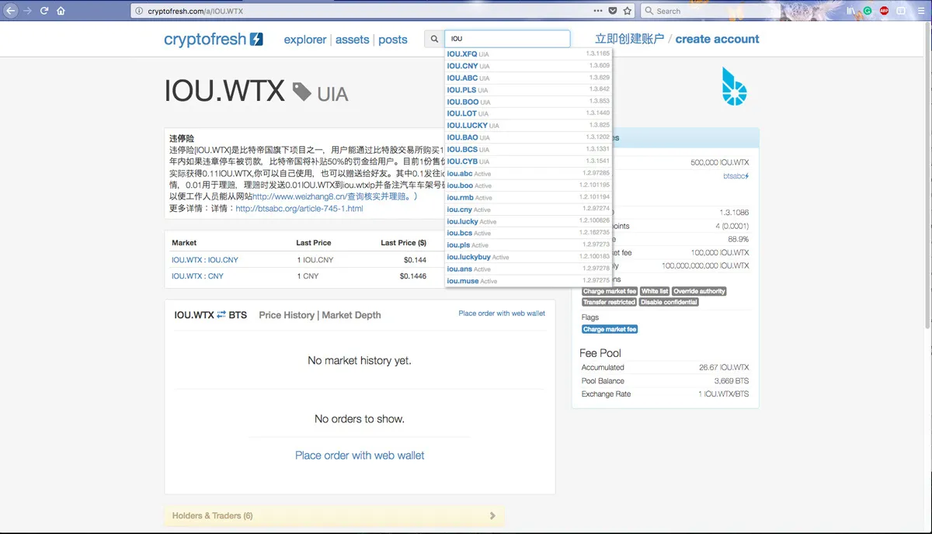The width and height of the screenshot is (932, 534).
Task: Open the btsabc.org article link
Action: click(299, 209)
